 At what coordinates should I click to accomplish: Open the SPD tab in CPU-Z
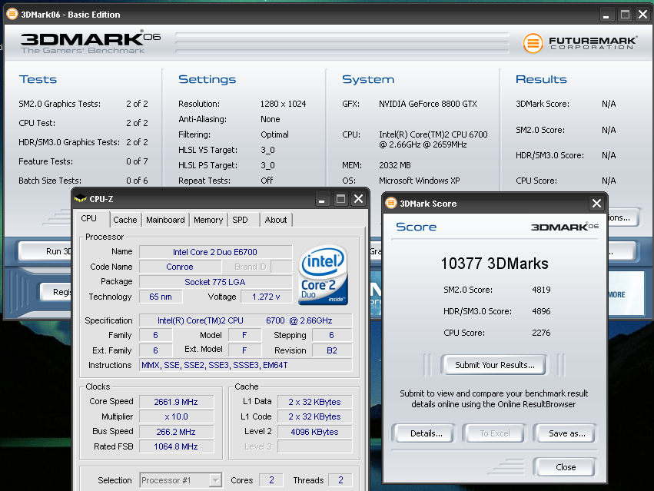[x=243, y=220]
